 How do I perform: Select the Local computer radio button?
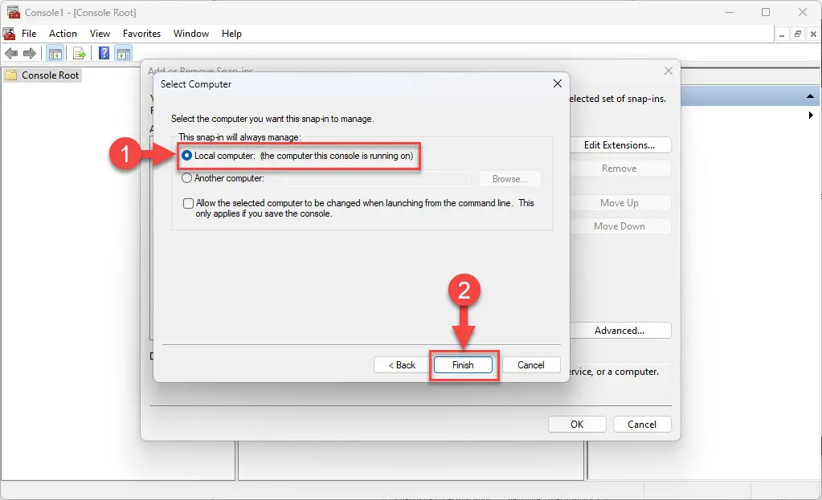pyautogui.click(x=187, y=156)
